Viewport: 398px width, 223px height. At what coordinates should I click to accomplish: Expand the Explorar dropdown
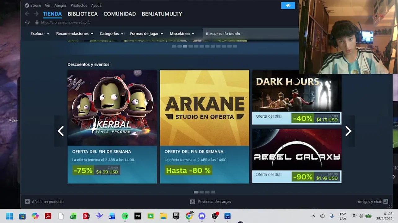(x=40, y=33)
